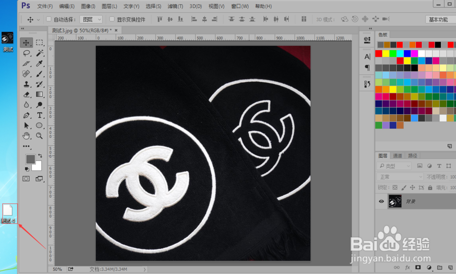456x274 pixels.
Task: Change screen mode from toolbox
Action: point(39,179)
